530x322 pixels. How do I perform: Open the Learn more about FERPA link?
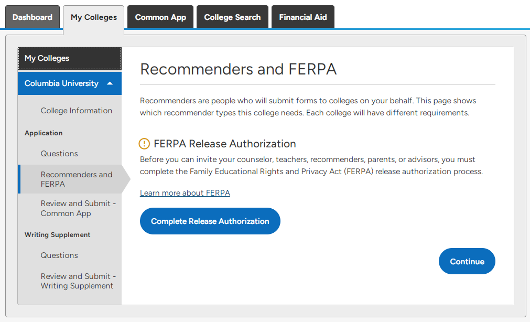pos(185,193)
